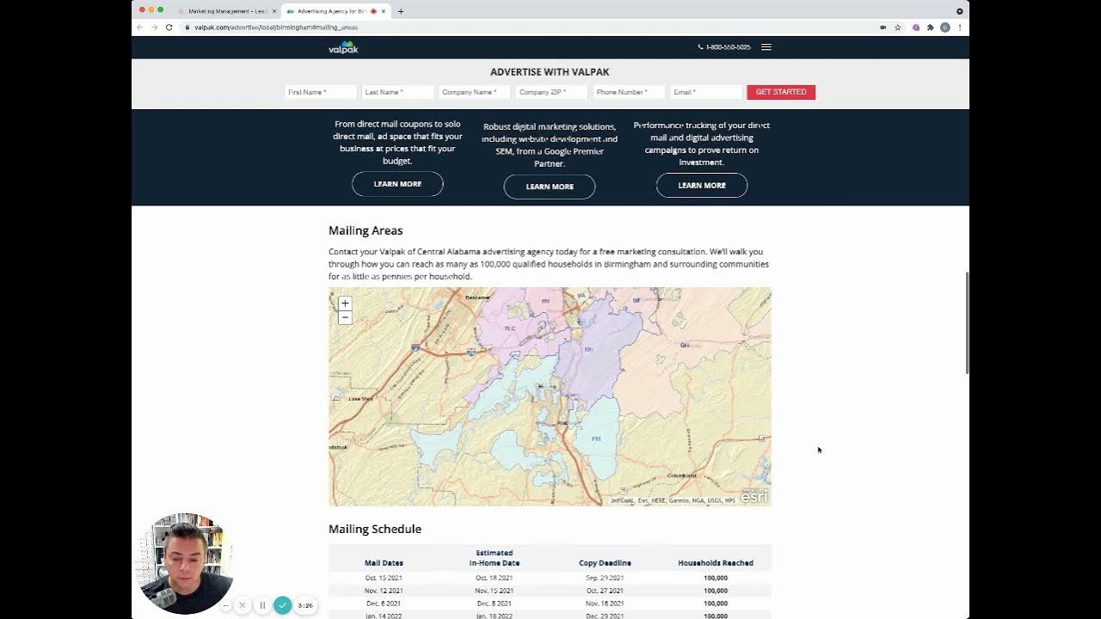Click the Company Name input field
Image resolution: width=1101 pixels, height=619 pixels.
point(474,92)
